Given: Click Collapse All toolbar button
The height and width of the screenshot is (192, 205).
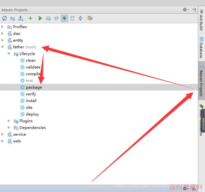Looking at the screenshot, I should (80, 19).
